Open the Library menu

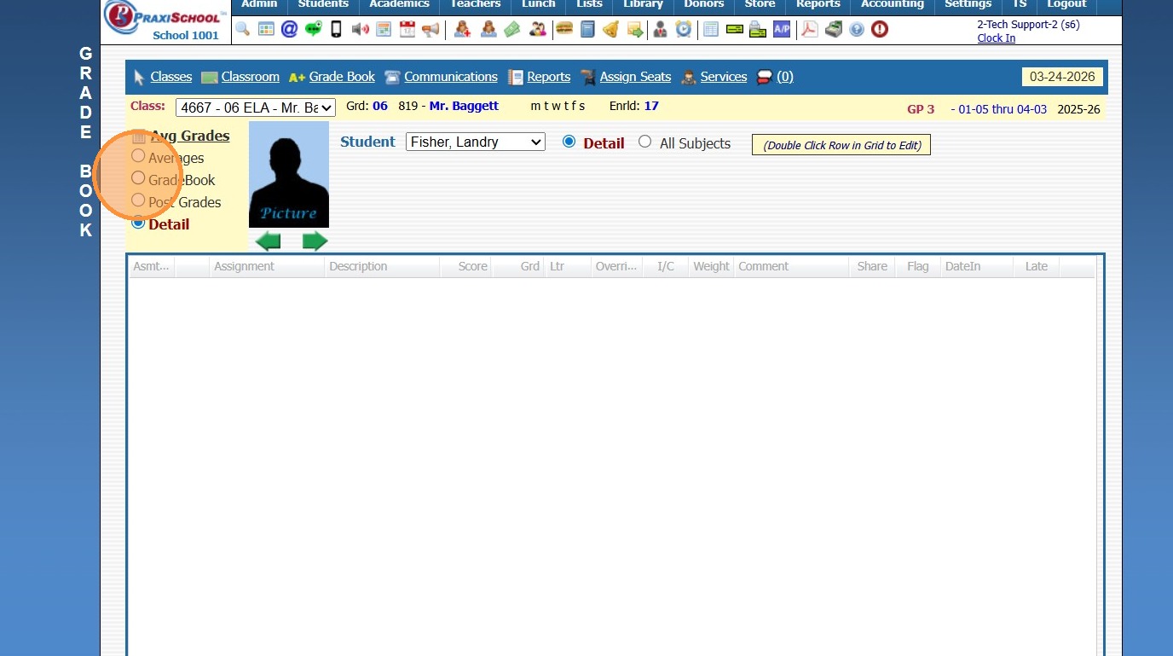pyautogui.click(x=643, y=4)
